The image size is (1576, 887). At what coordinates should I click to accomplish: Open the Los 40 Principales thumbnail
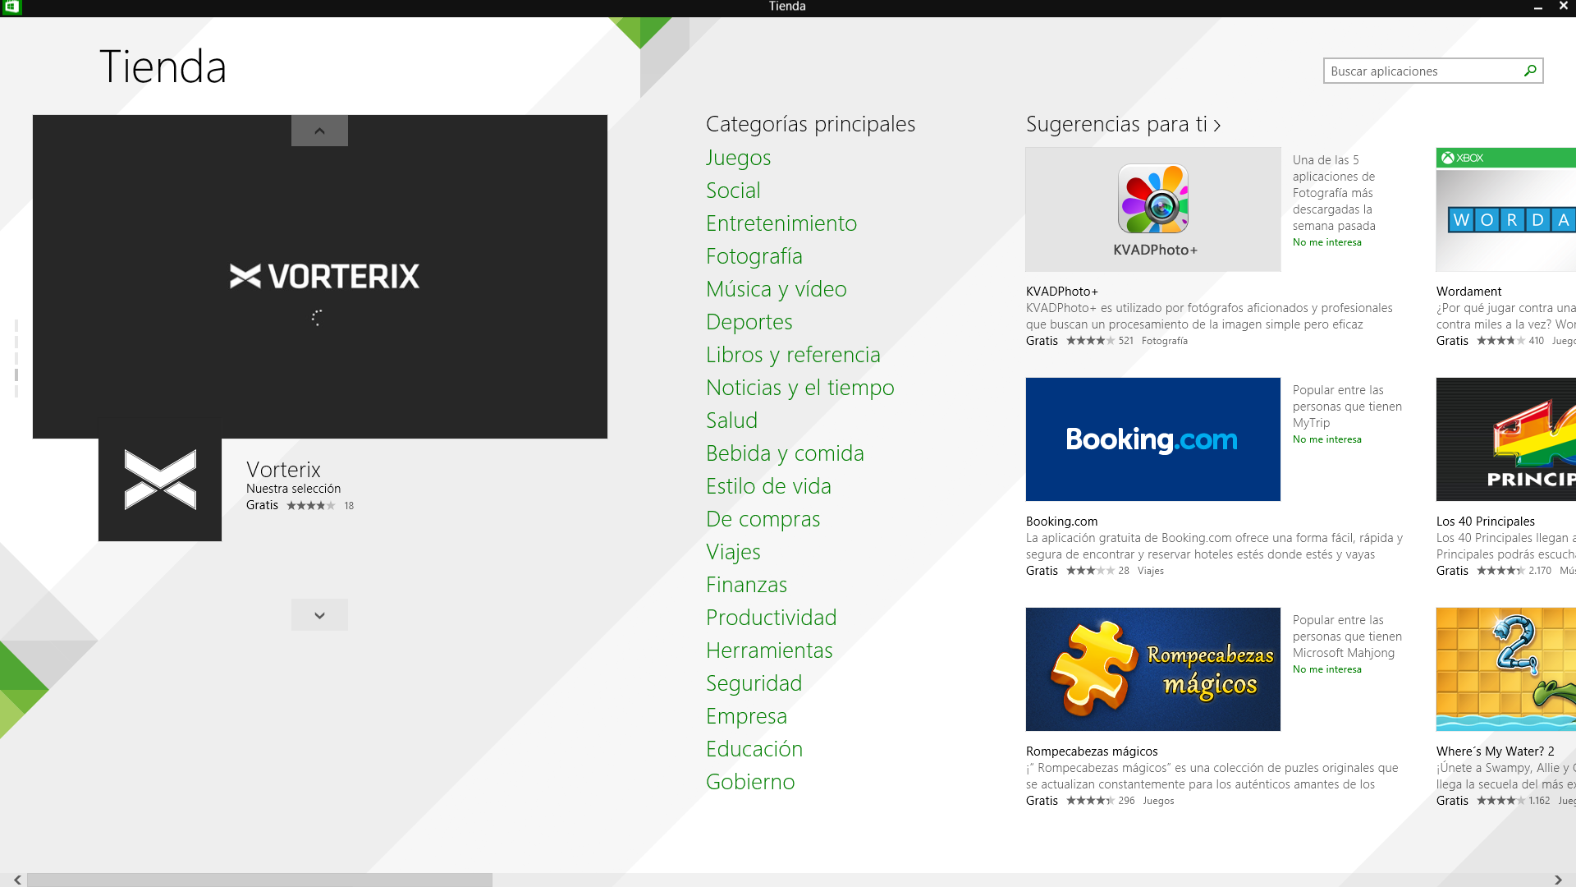point(1506,439)
